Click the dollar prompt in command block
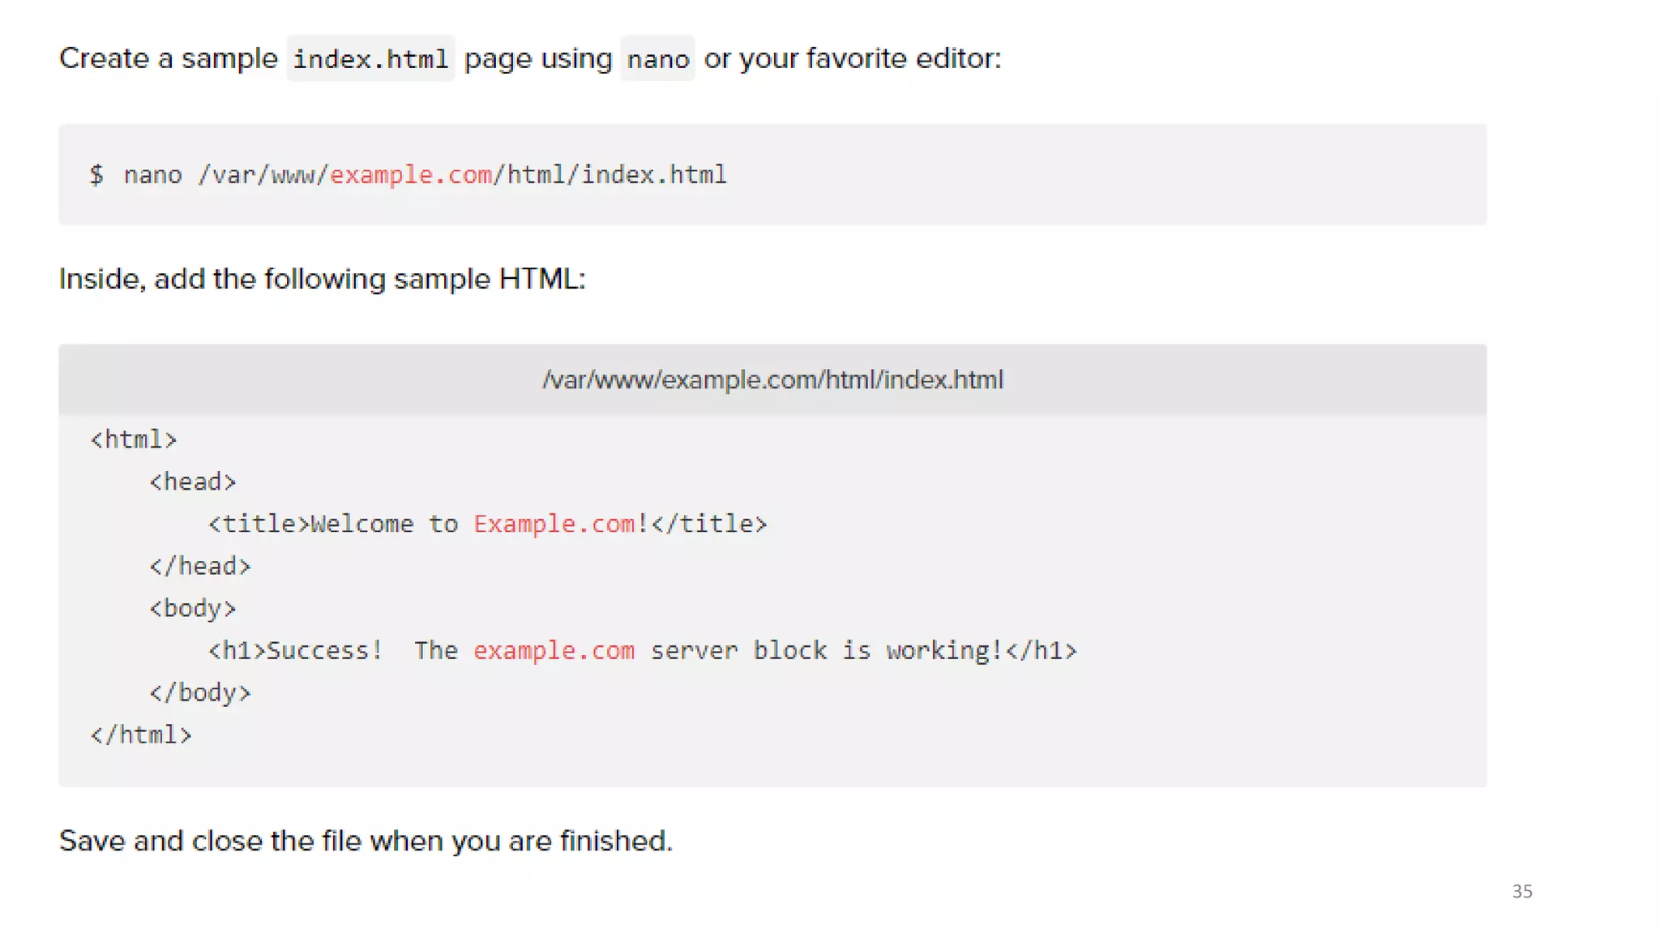The height and width of the screenshot is (934, 1660). 96,174
